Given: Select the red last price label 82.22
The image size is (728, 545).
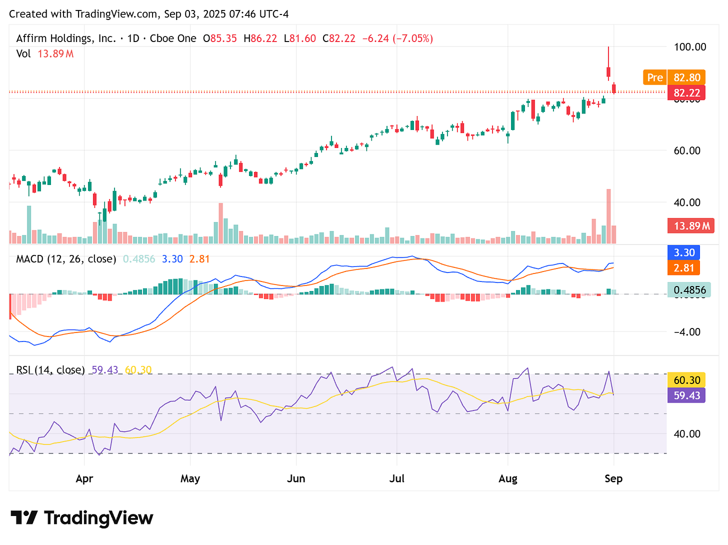Looking at the screenshot, I should point(686,92).
